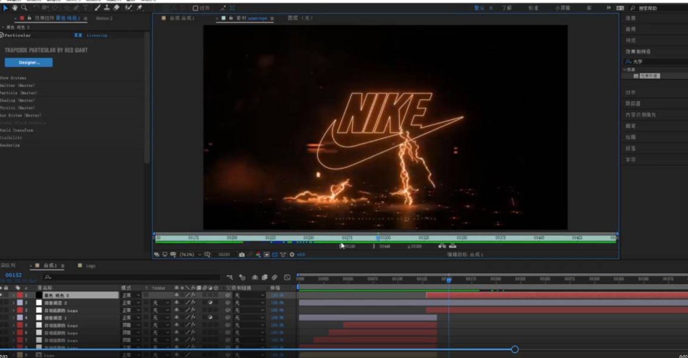Click the Graph Editor icon in the timeline
The width and height of the screenshot is (688, 358).
[287, 277]
